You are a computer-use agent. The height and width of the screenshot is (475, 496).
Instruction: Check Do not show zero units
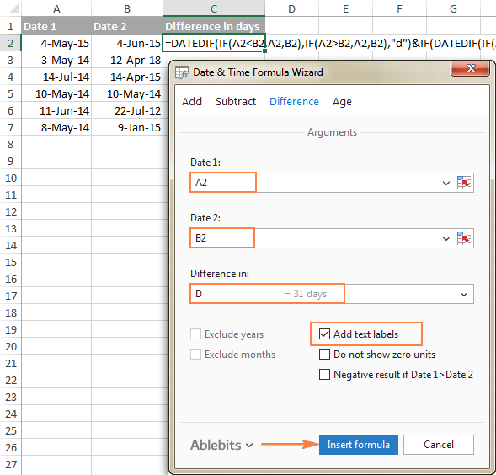(324, 354)
